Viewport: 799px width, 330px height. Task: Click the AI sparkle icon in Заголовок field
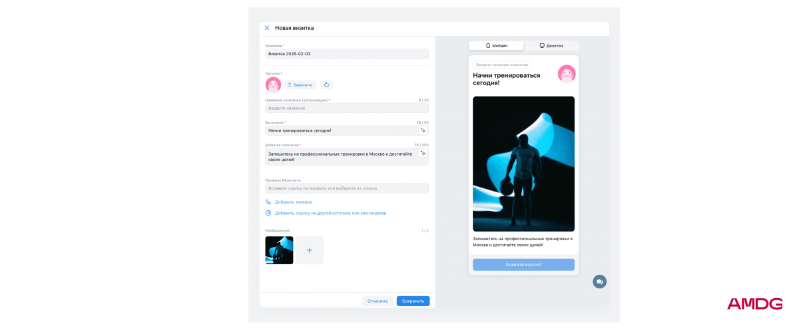click(x=423, y=130)
